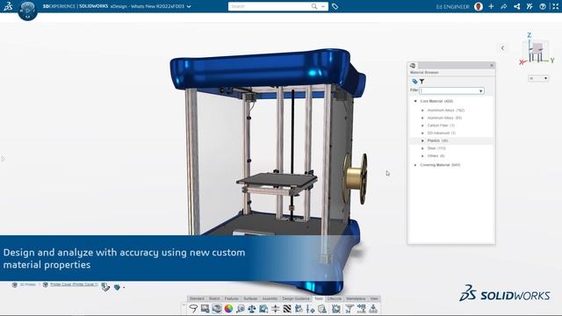Open the Standard tab
Viewport: 562px width, 316px height.
[197, 298]
